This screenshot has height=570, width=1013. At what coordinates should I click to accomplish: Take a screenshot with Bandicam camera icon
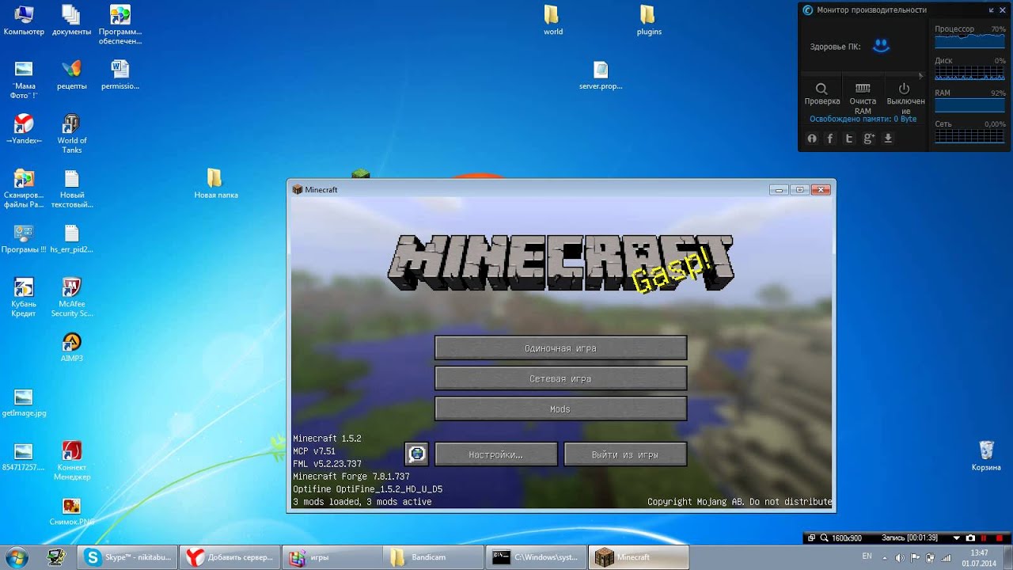(970, 538)
